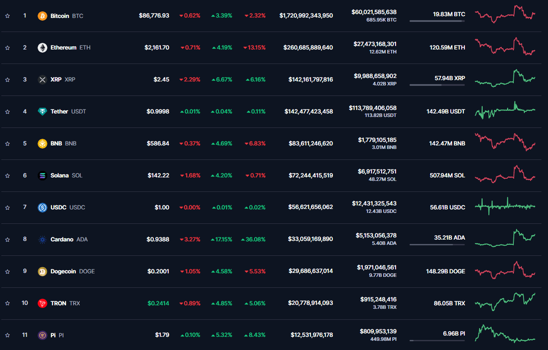Add BNB to watchlist with star
Image resolution: width=548 pixels, height=350 pixels.
pyautogui.click(x=7, y=144)
